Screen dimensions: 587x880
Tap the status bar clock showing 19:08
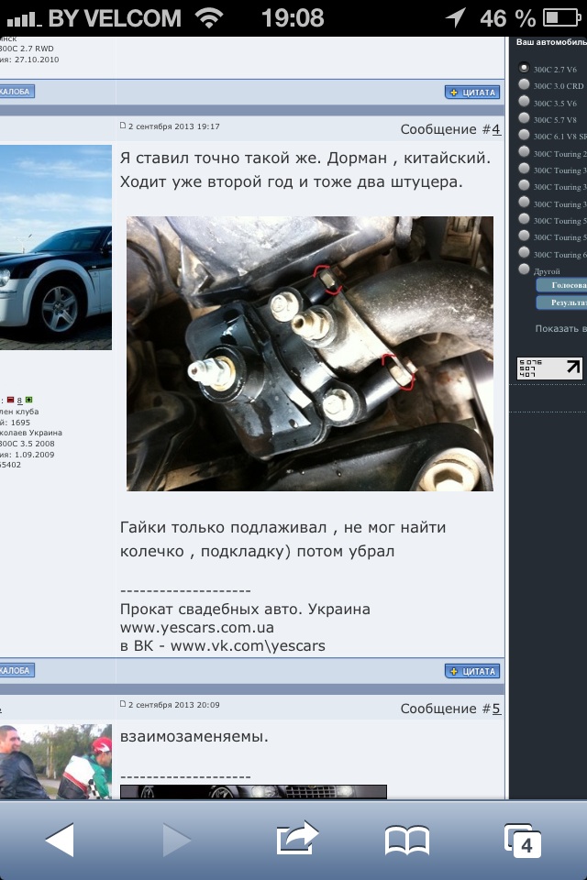tap(293, 18)
